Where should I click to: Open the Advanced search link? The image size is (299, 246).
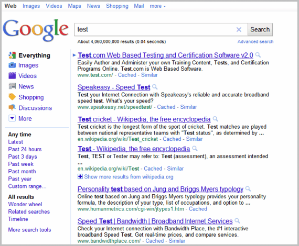pos(255,41)
